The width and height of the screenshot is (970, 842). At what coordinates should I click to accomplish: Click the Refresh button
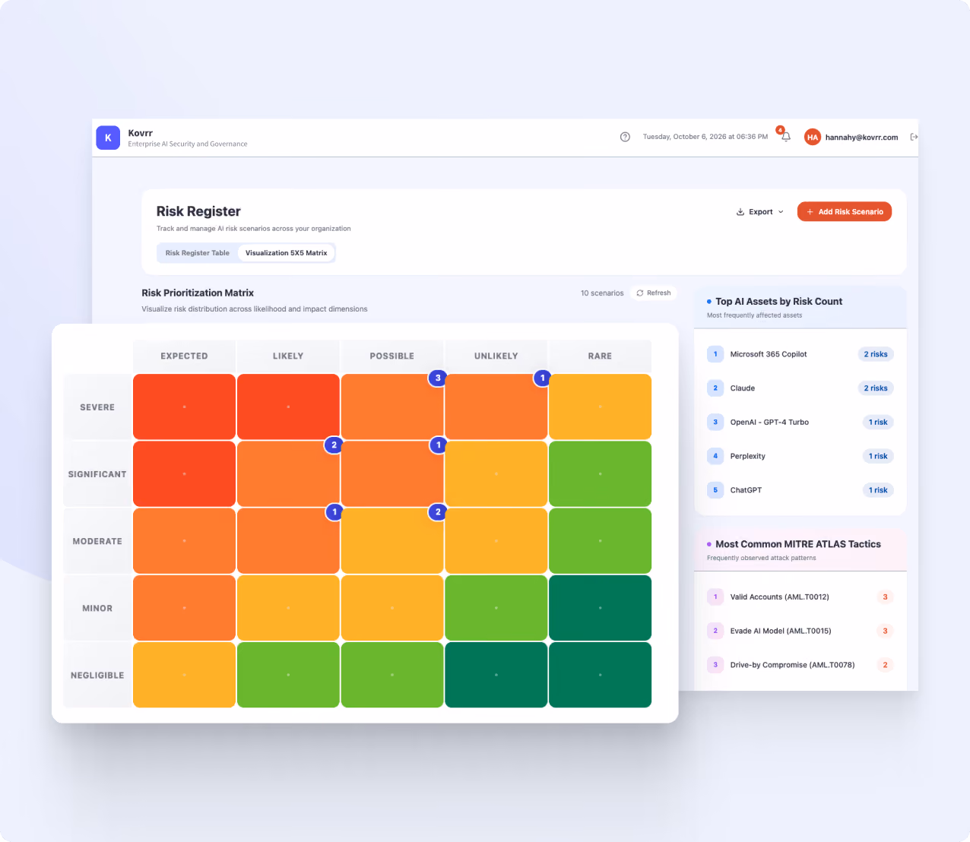coord(654,293)
